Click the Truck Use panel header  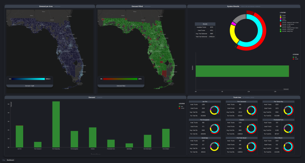coord(244,97)
